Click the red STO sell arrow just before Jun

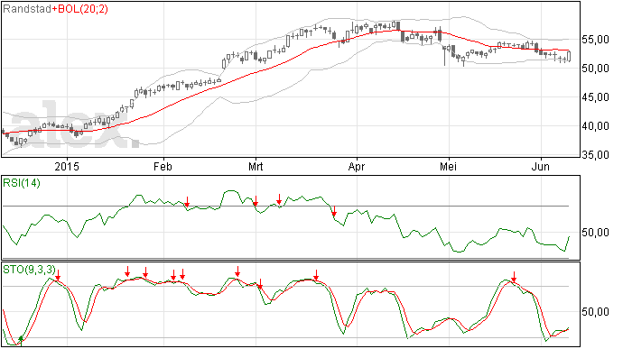(x=514, y=277)
